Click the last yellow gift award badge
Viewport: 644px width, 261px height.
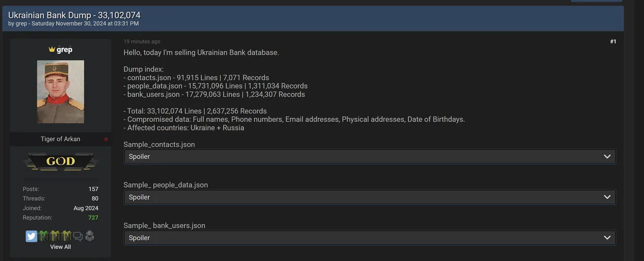point(66,236)
